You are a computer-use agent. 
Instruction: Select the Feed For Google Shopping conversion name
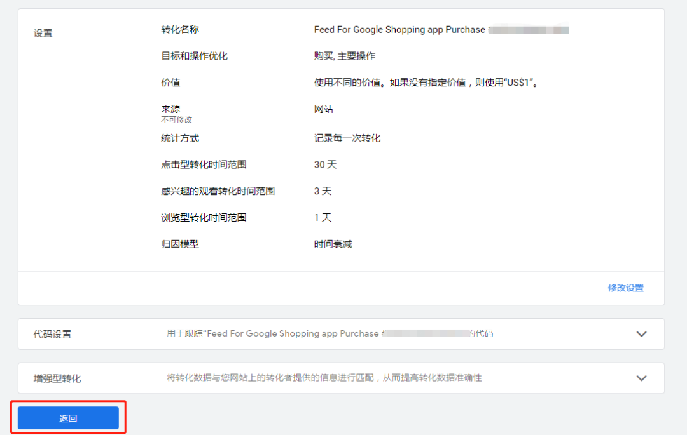coord(407,29)
